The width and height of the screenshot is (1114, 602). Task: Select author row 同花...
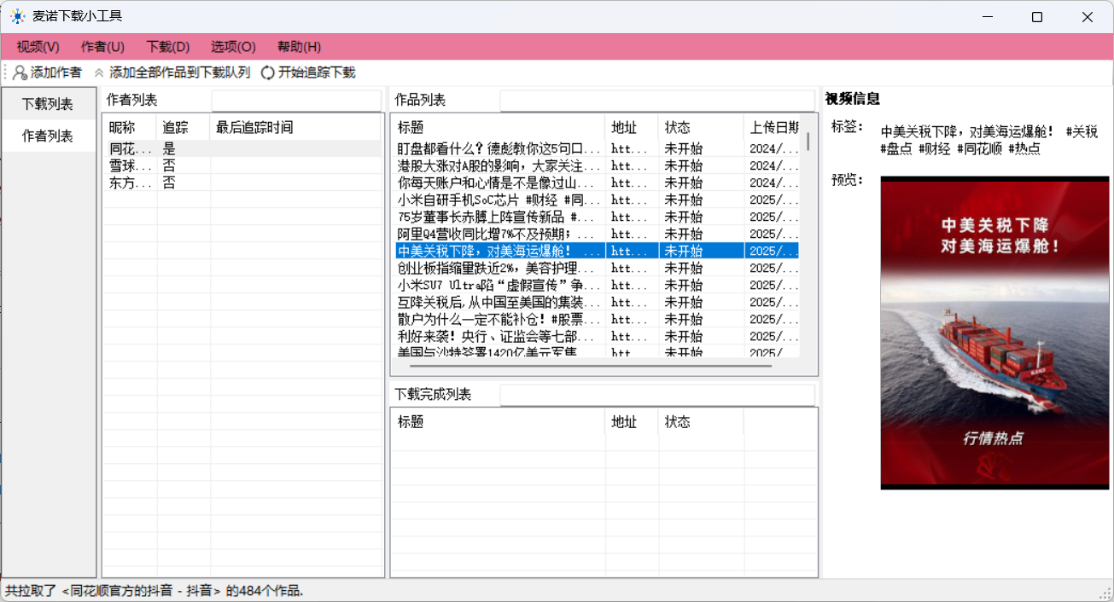242,148
